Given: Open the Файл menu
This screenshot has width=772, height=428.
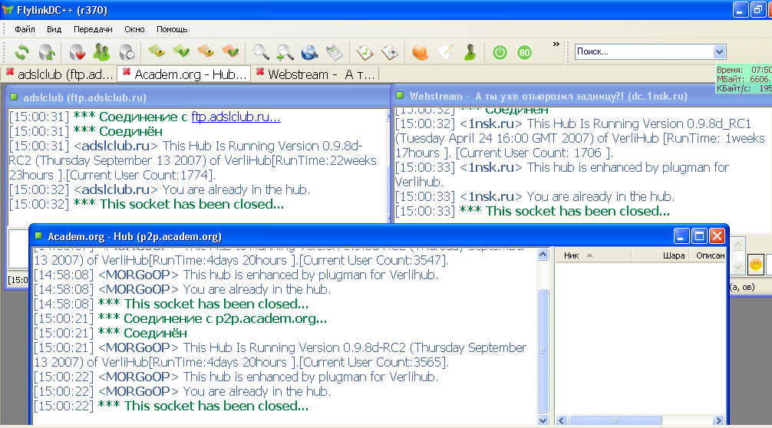Looking at the screenshot, I should click(x=25, y=29).
